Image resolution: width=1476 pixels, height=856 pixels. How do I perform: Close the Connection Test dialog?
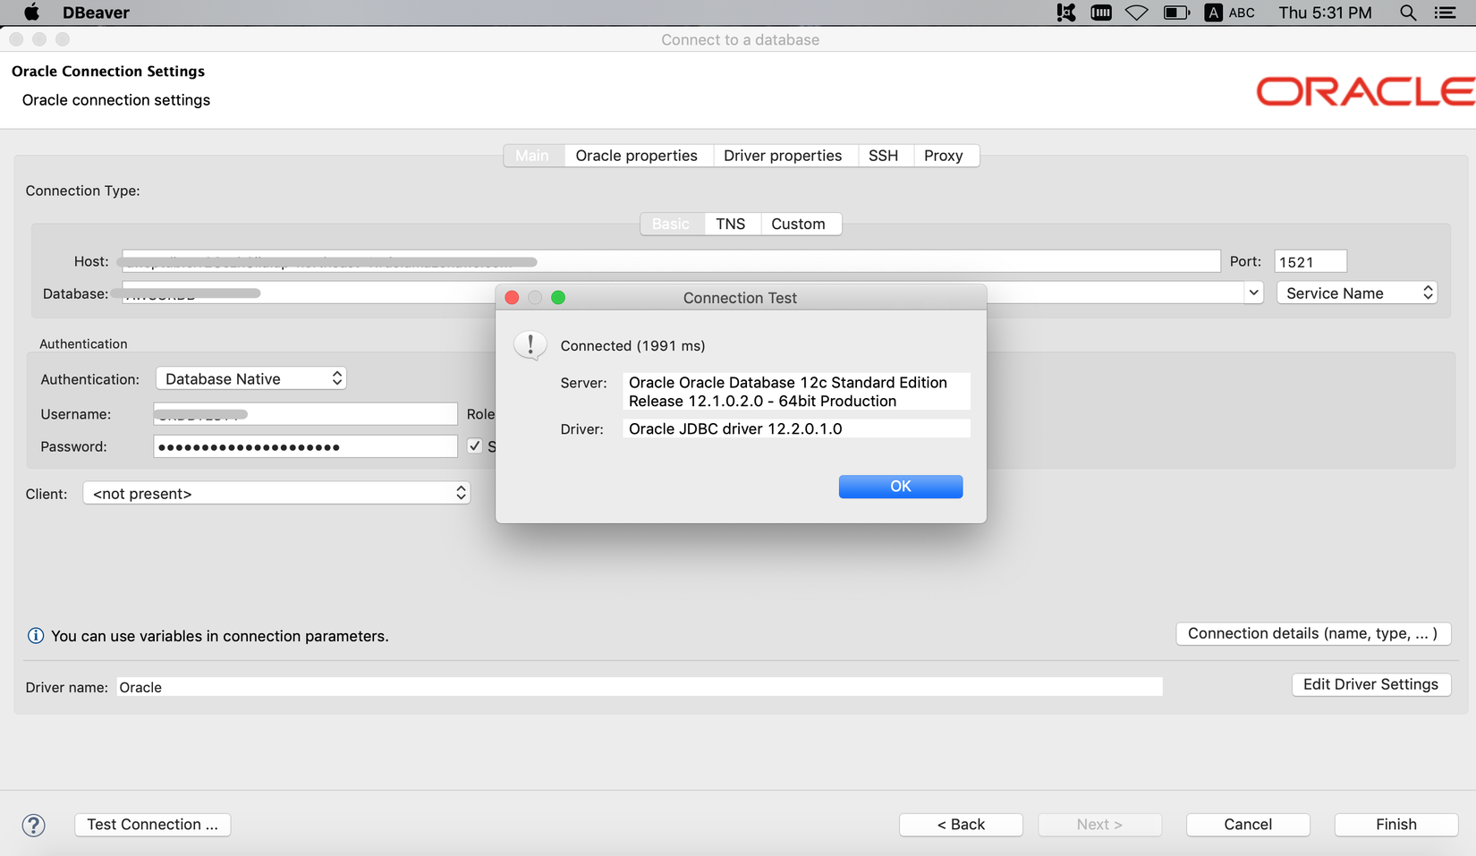point(512,298)
